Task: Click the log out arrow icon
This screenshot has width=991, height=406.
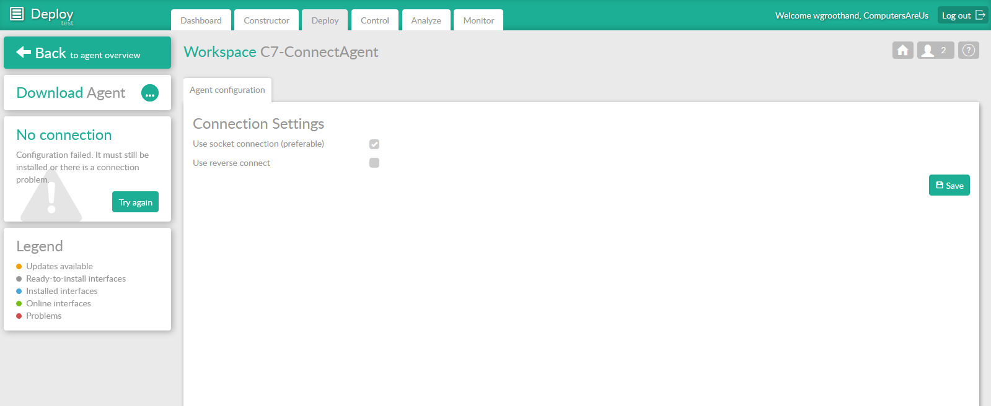Action: (980, 15)
